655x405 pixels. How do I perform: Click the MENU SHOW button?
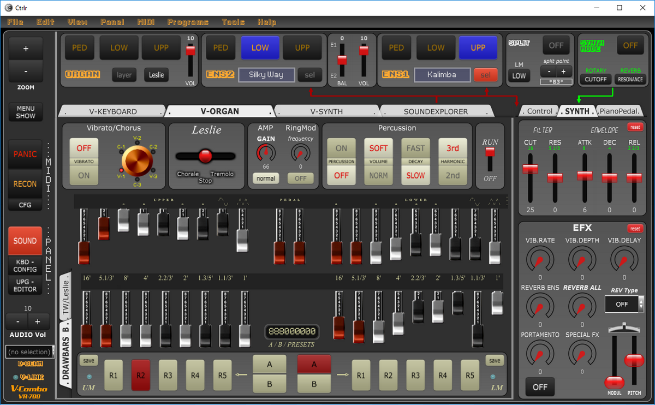point(26,112)
